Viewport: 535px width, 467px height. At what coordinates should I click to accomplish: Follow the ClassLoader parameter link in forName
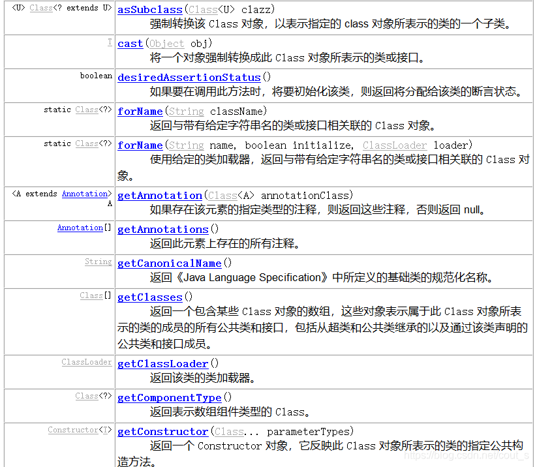pos(394,145)
